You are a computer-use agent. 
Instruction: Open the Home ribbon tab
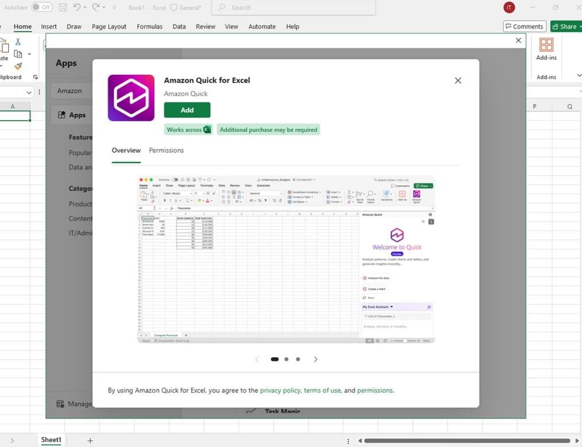coord(22,26)
